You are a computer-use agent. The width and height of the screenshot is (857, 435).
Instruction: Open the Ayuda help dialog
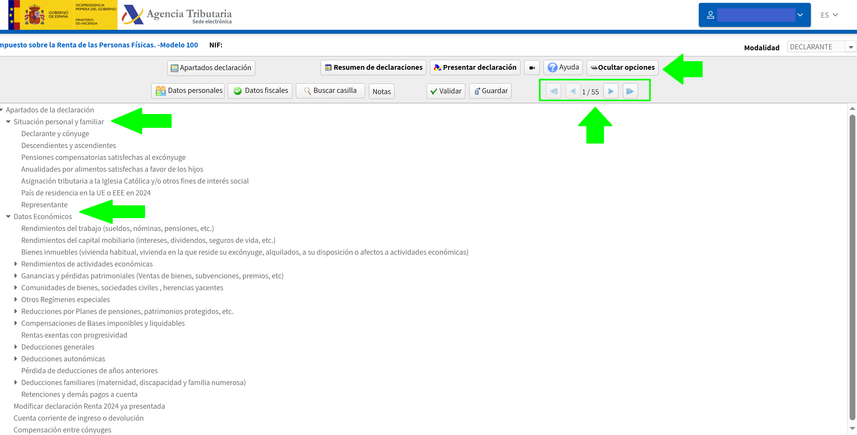point(563,67)
